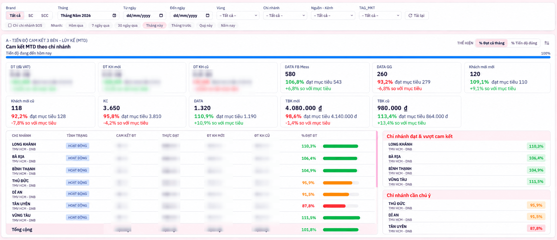Open the Tháng Năm 2026 month selector

[88, 15]
